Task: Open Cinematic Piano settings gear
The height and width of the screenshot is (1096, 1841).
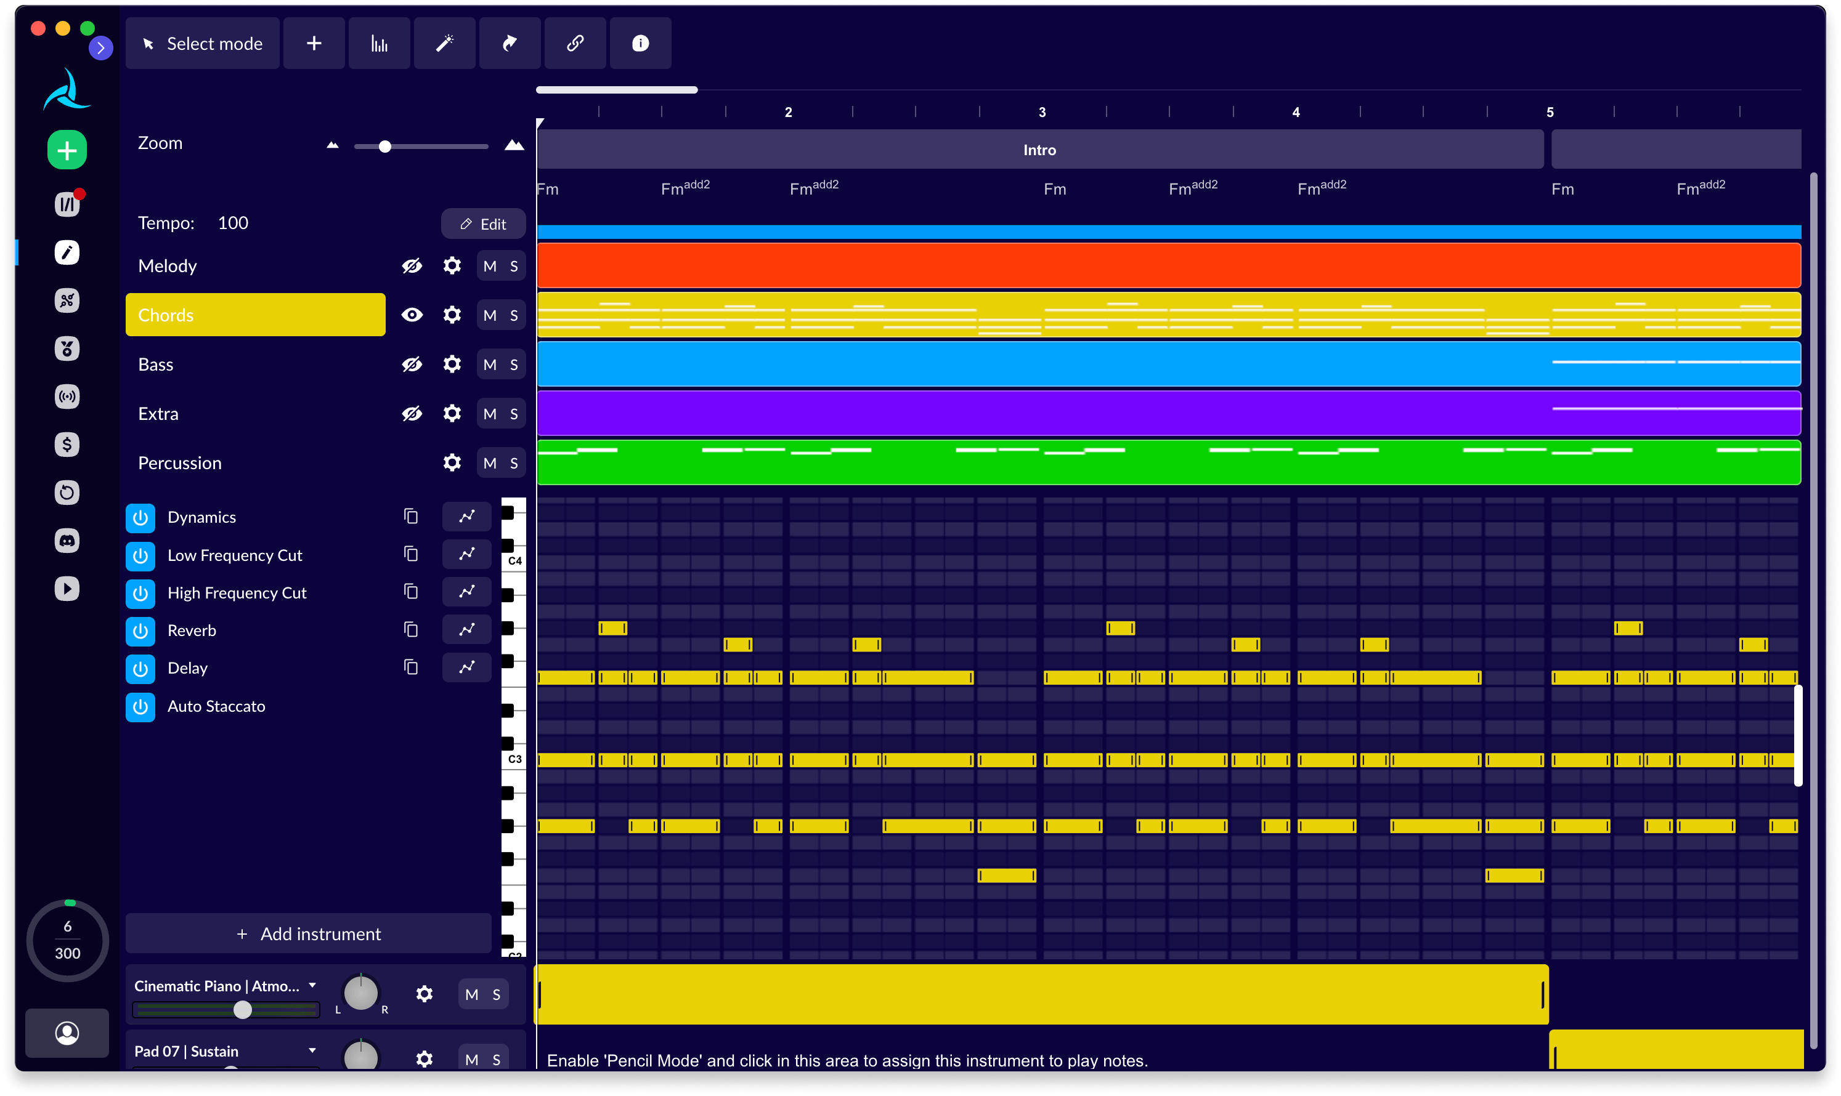Action: click(x=425, y=995)
